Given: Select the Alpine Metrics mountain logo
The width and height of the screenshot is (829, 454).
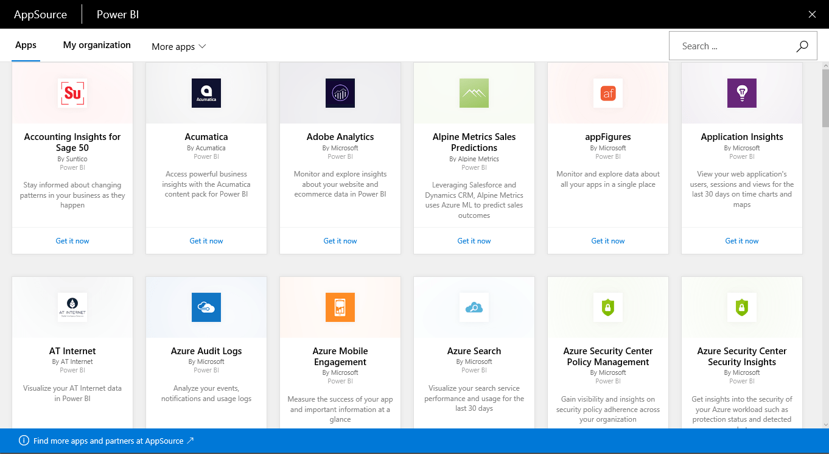Looking at the screenshot, I should (474, 93).
